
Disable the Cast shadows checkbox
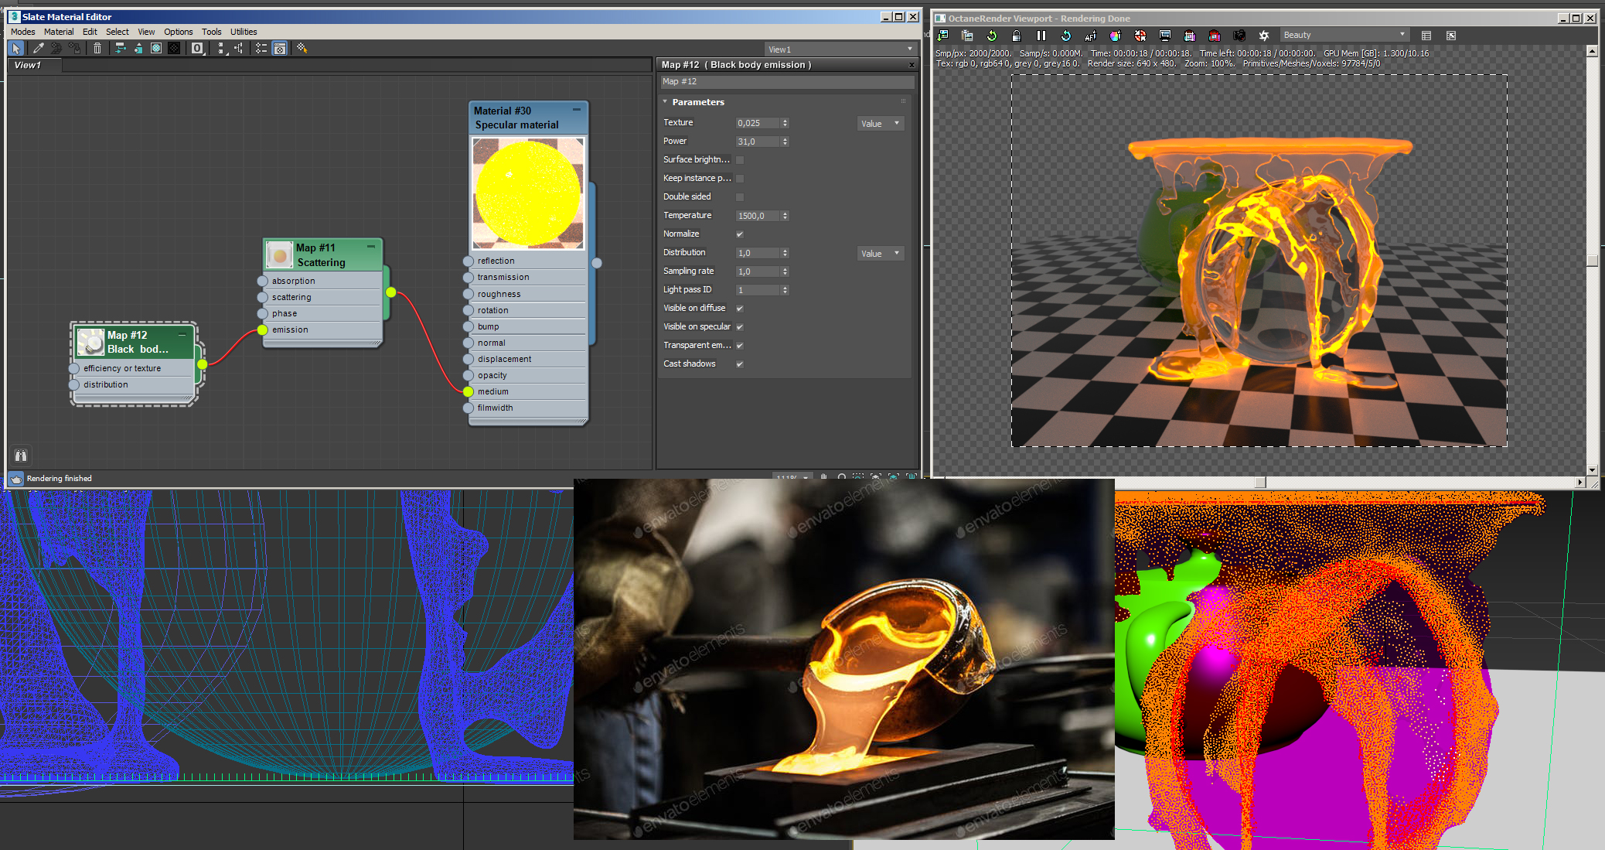click(740, 364)
